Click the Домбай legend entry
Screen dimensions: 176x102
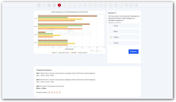coord(73,53)
